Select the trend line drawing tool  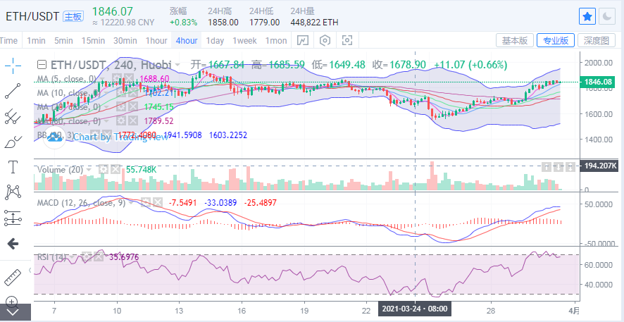pos(13,91)
